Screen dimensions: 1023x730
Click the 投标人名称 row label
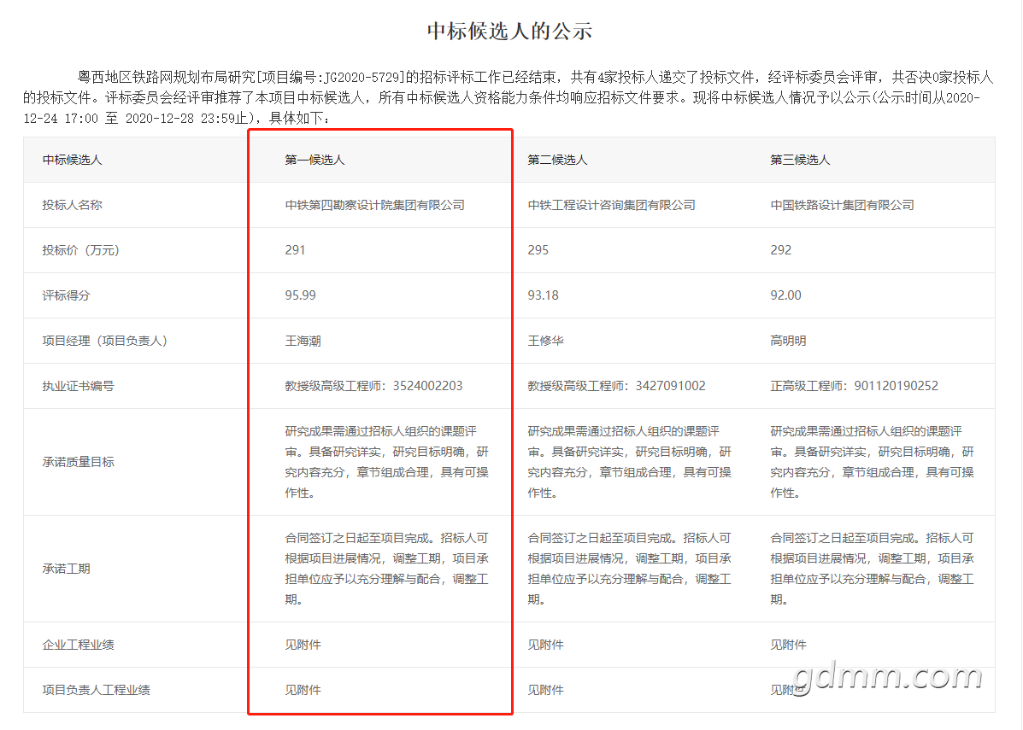point(73,205)
